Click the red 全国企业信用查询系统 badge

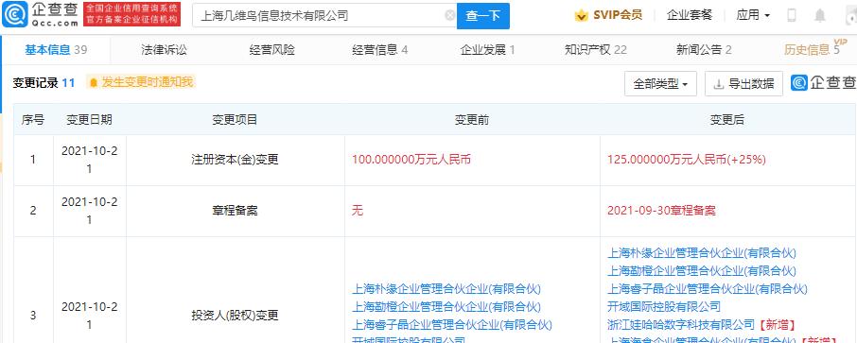click(x=131, y=15)
